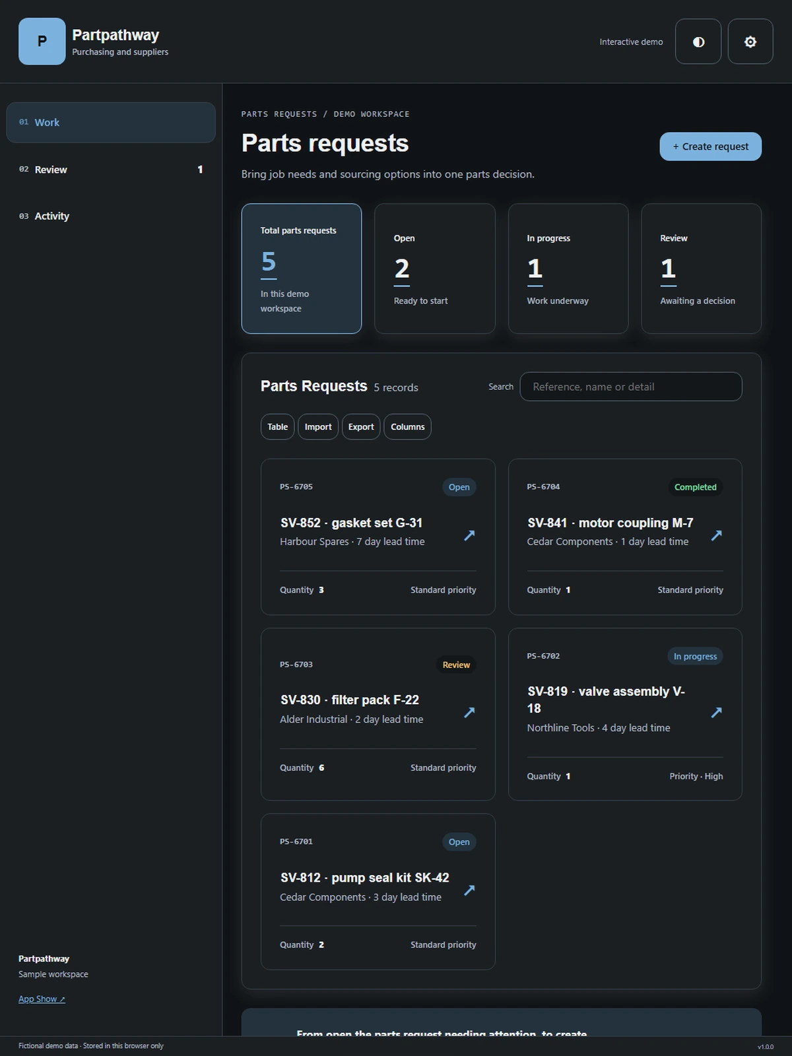This screenshot has width=792, height=1056.
Task: Go to the Activity section
Action: [x=111, y=216]
